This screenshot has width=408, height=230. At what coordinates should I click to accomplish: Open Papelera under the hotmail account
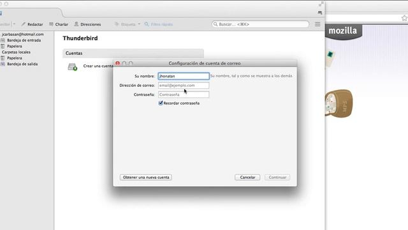click(15, 46)
